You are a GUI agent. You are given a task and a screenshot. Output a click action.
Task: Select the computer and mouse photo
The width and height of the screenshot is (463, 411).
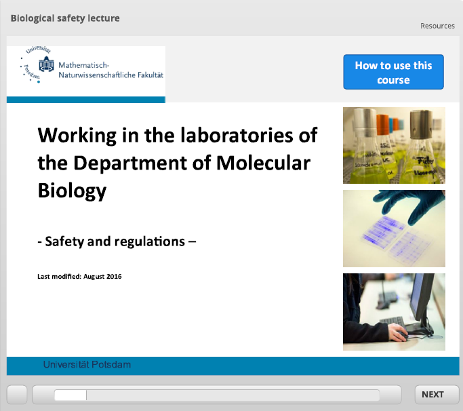tap(394, 312)
